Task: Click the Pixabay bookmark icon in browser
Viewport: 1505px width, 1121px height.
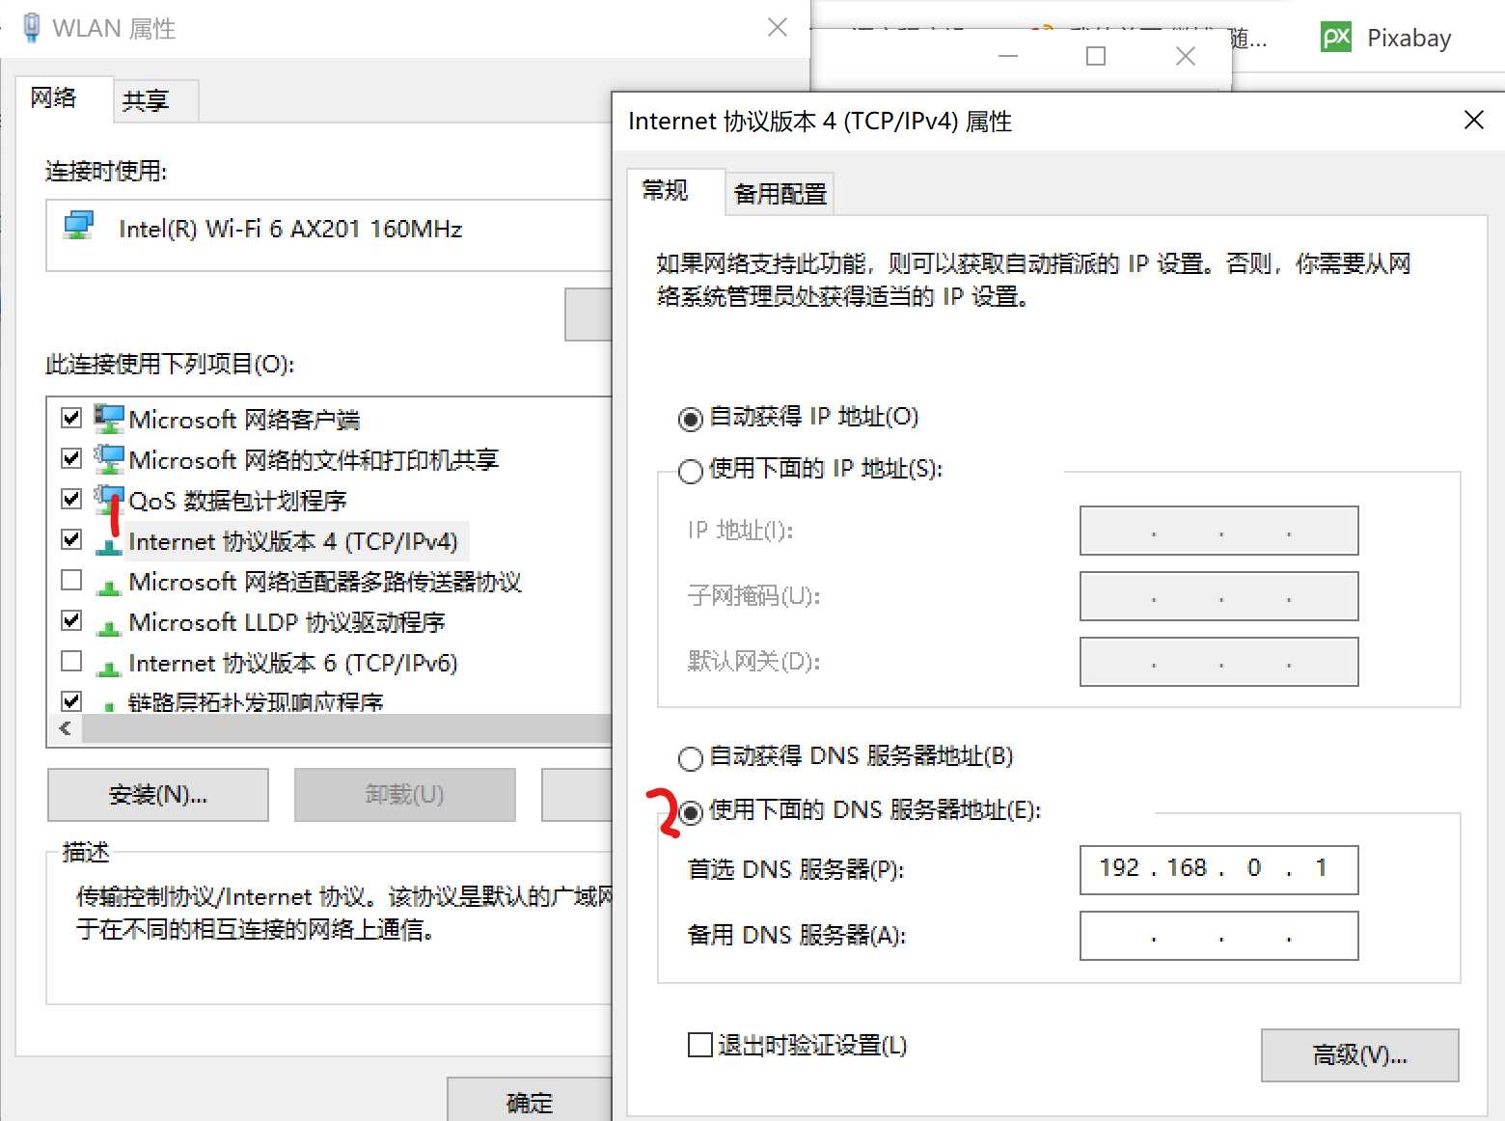Action: 1336,38
